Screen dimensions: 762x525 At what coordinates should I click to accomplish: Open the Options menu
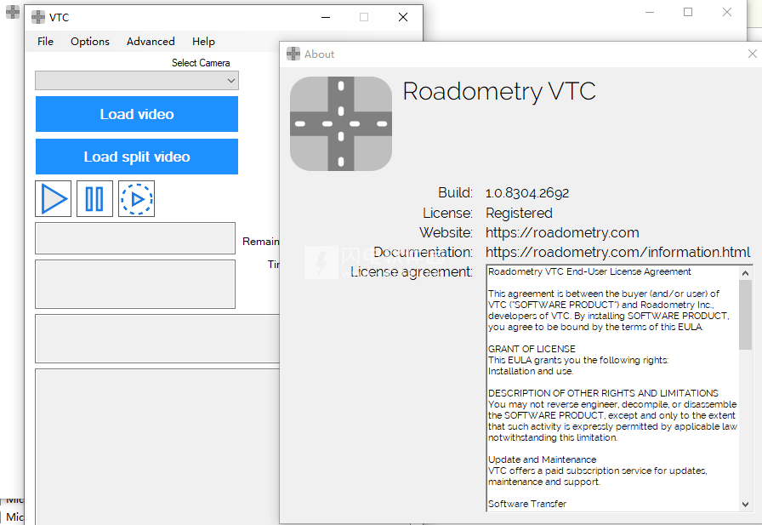coord(90,42)
